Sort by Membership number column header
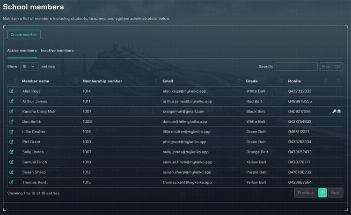Viewport: 351px width, 215px height. pyautogui.click(x=102, y=81)
